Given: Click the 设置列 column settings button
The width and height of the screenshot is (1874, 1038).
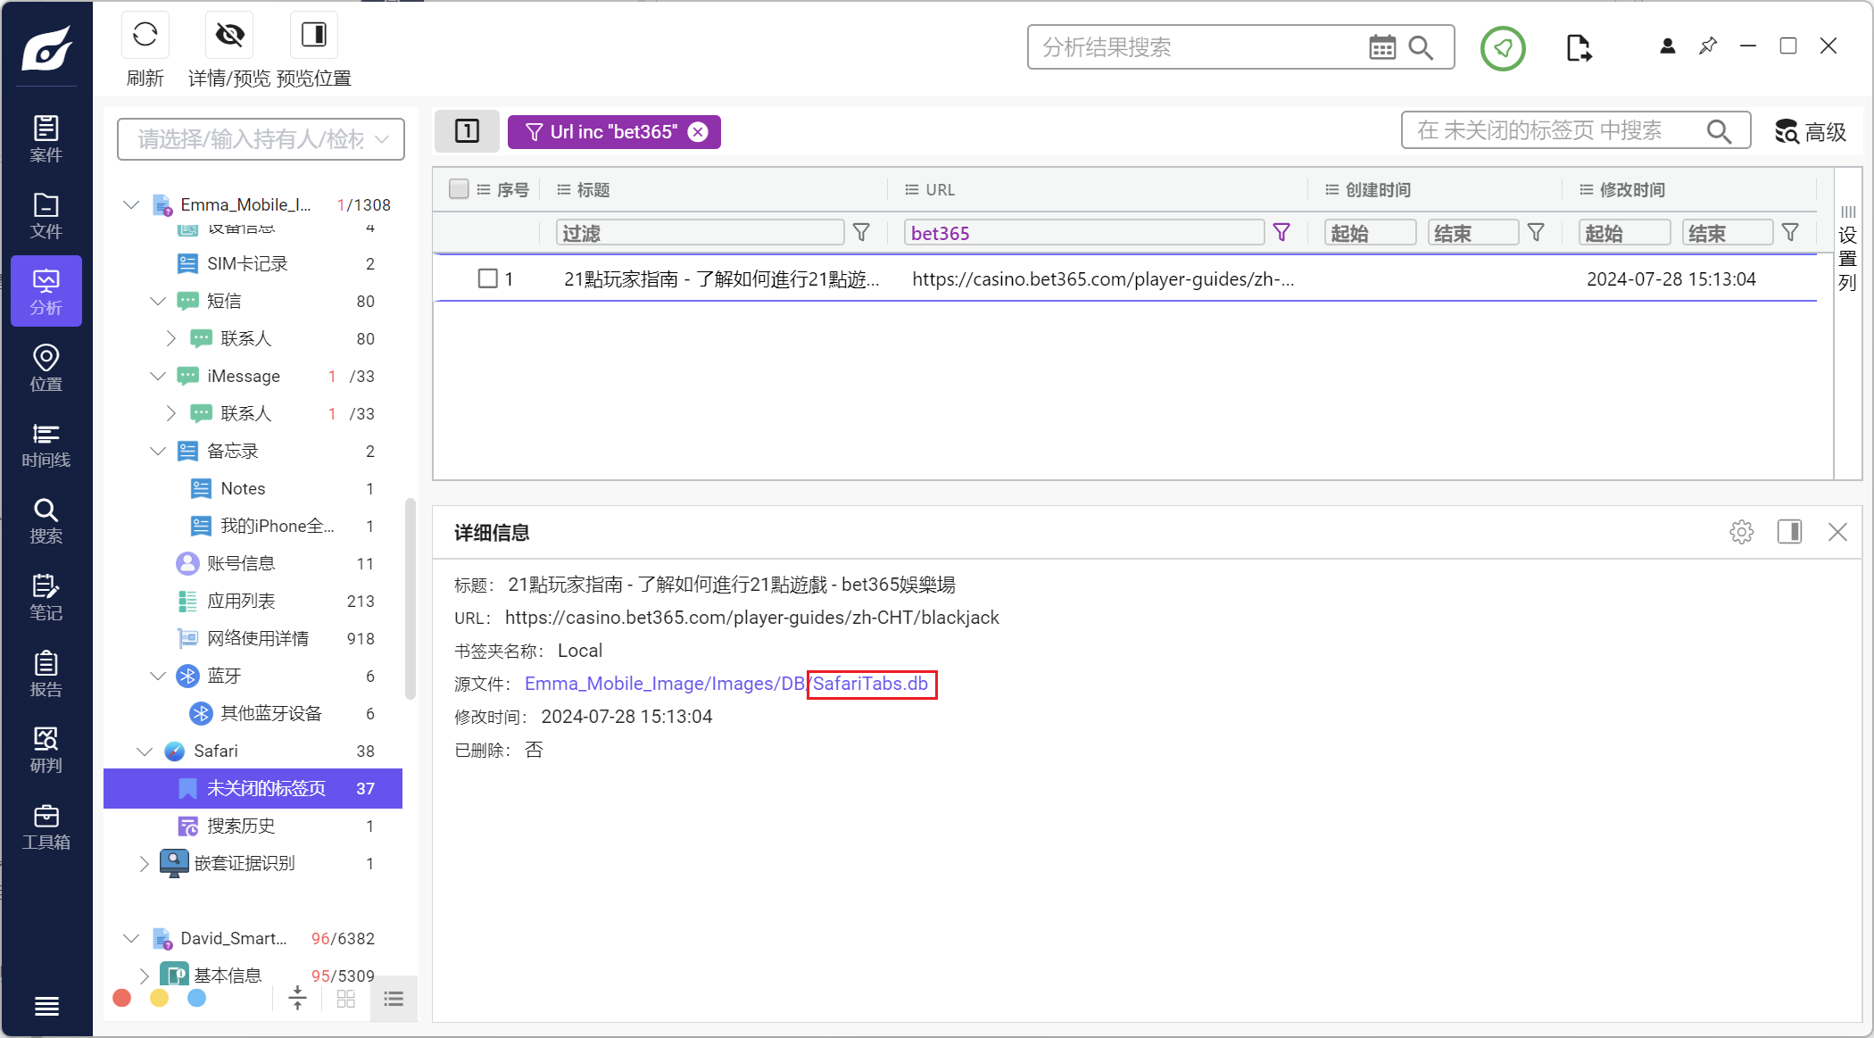Looking at the screenshot, I should click(1848, 250).
